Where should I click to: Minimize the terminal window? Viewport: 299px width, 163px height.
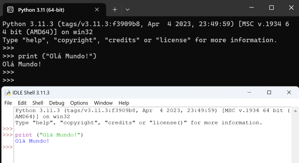252,8
